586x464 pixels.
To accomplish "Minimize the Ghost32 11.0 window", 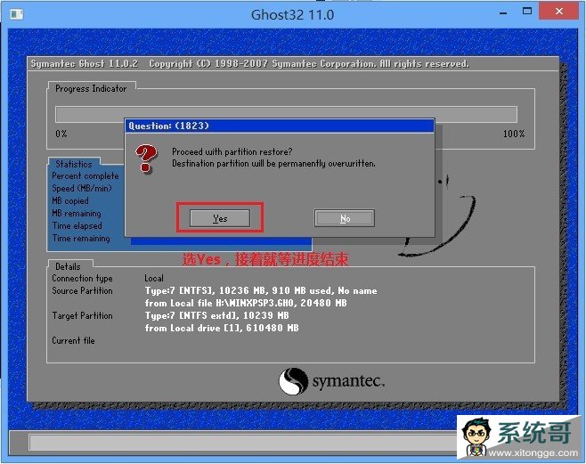I will coord(503,12).
